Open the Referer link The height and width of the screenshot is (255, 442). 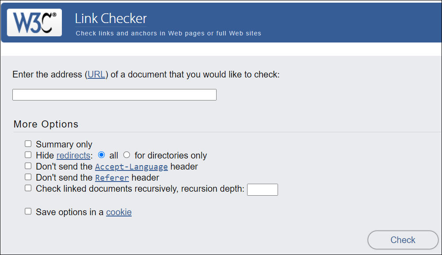pos(112,178)
